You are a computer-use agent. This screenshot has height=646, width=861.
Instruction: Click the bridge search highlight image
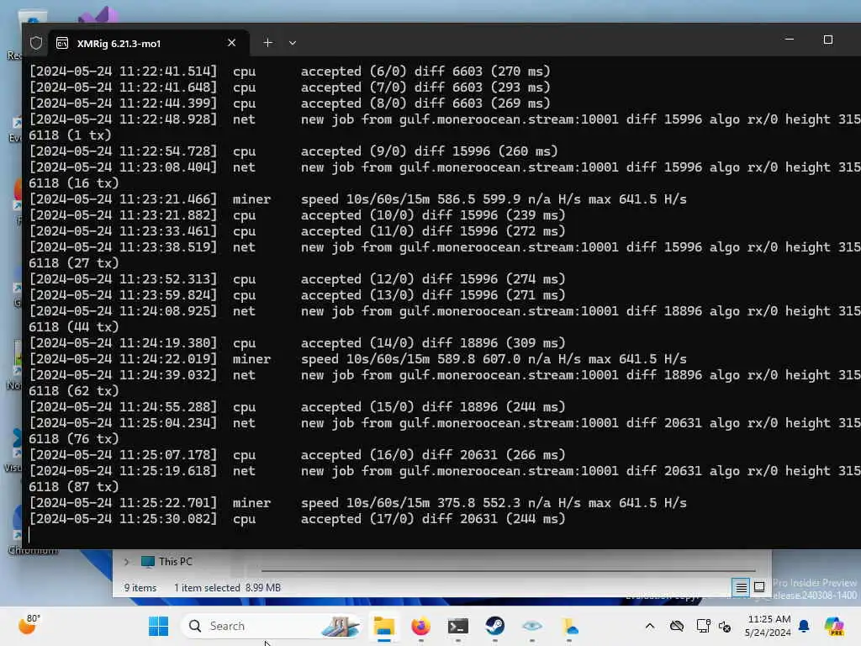340,626
